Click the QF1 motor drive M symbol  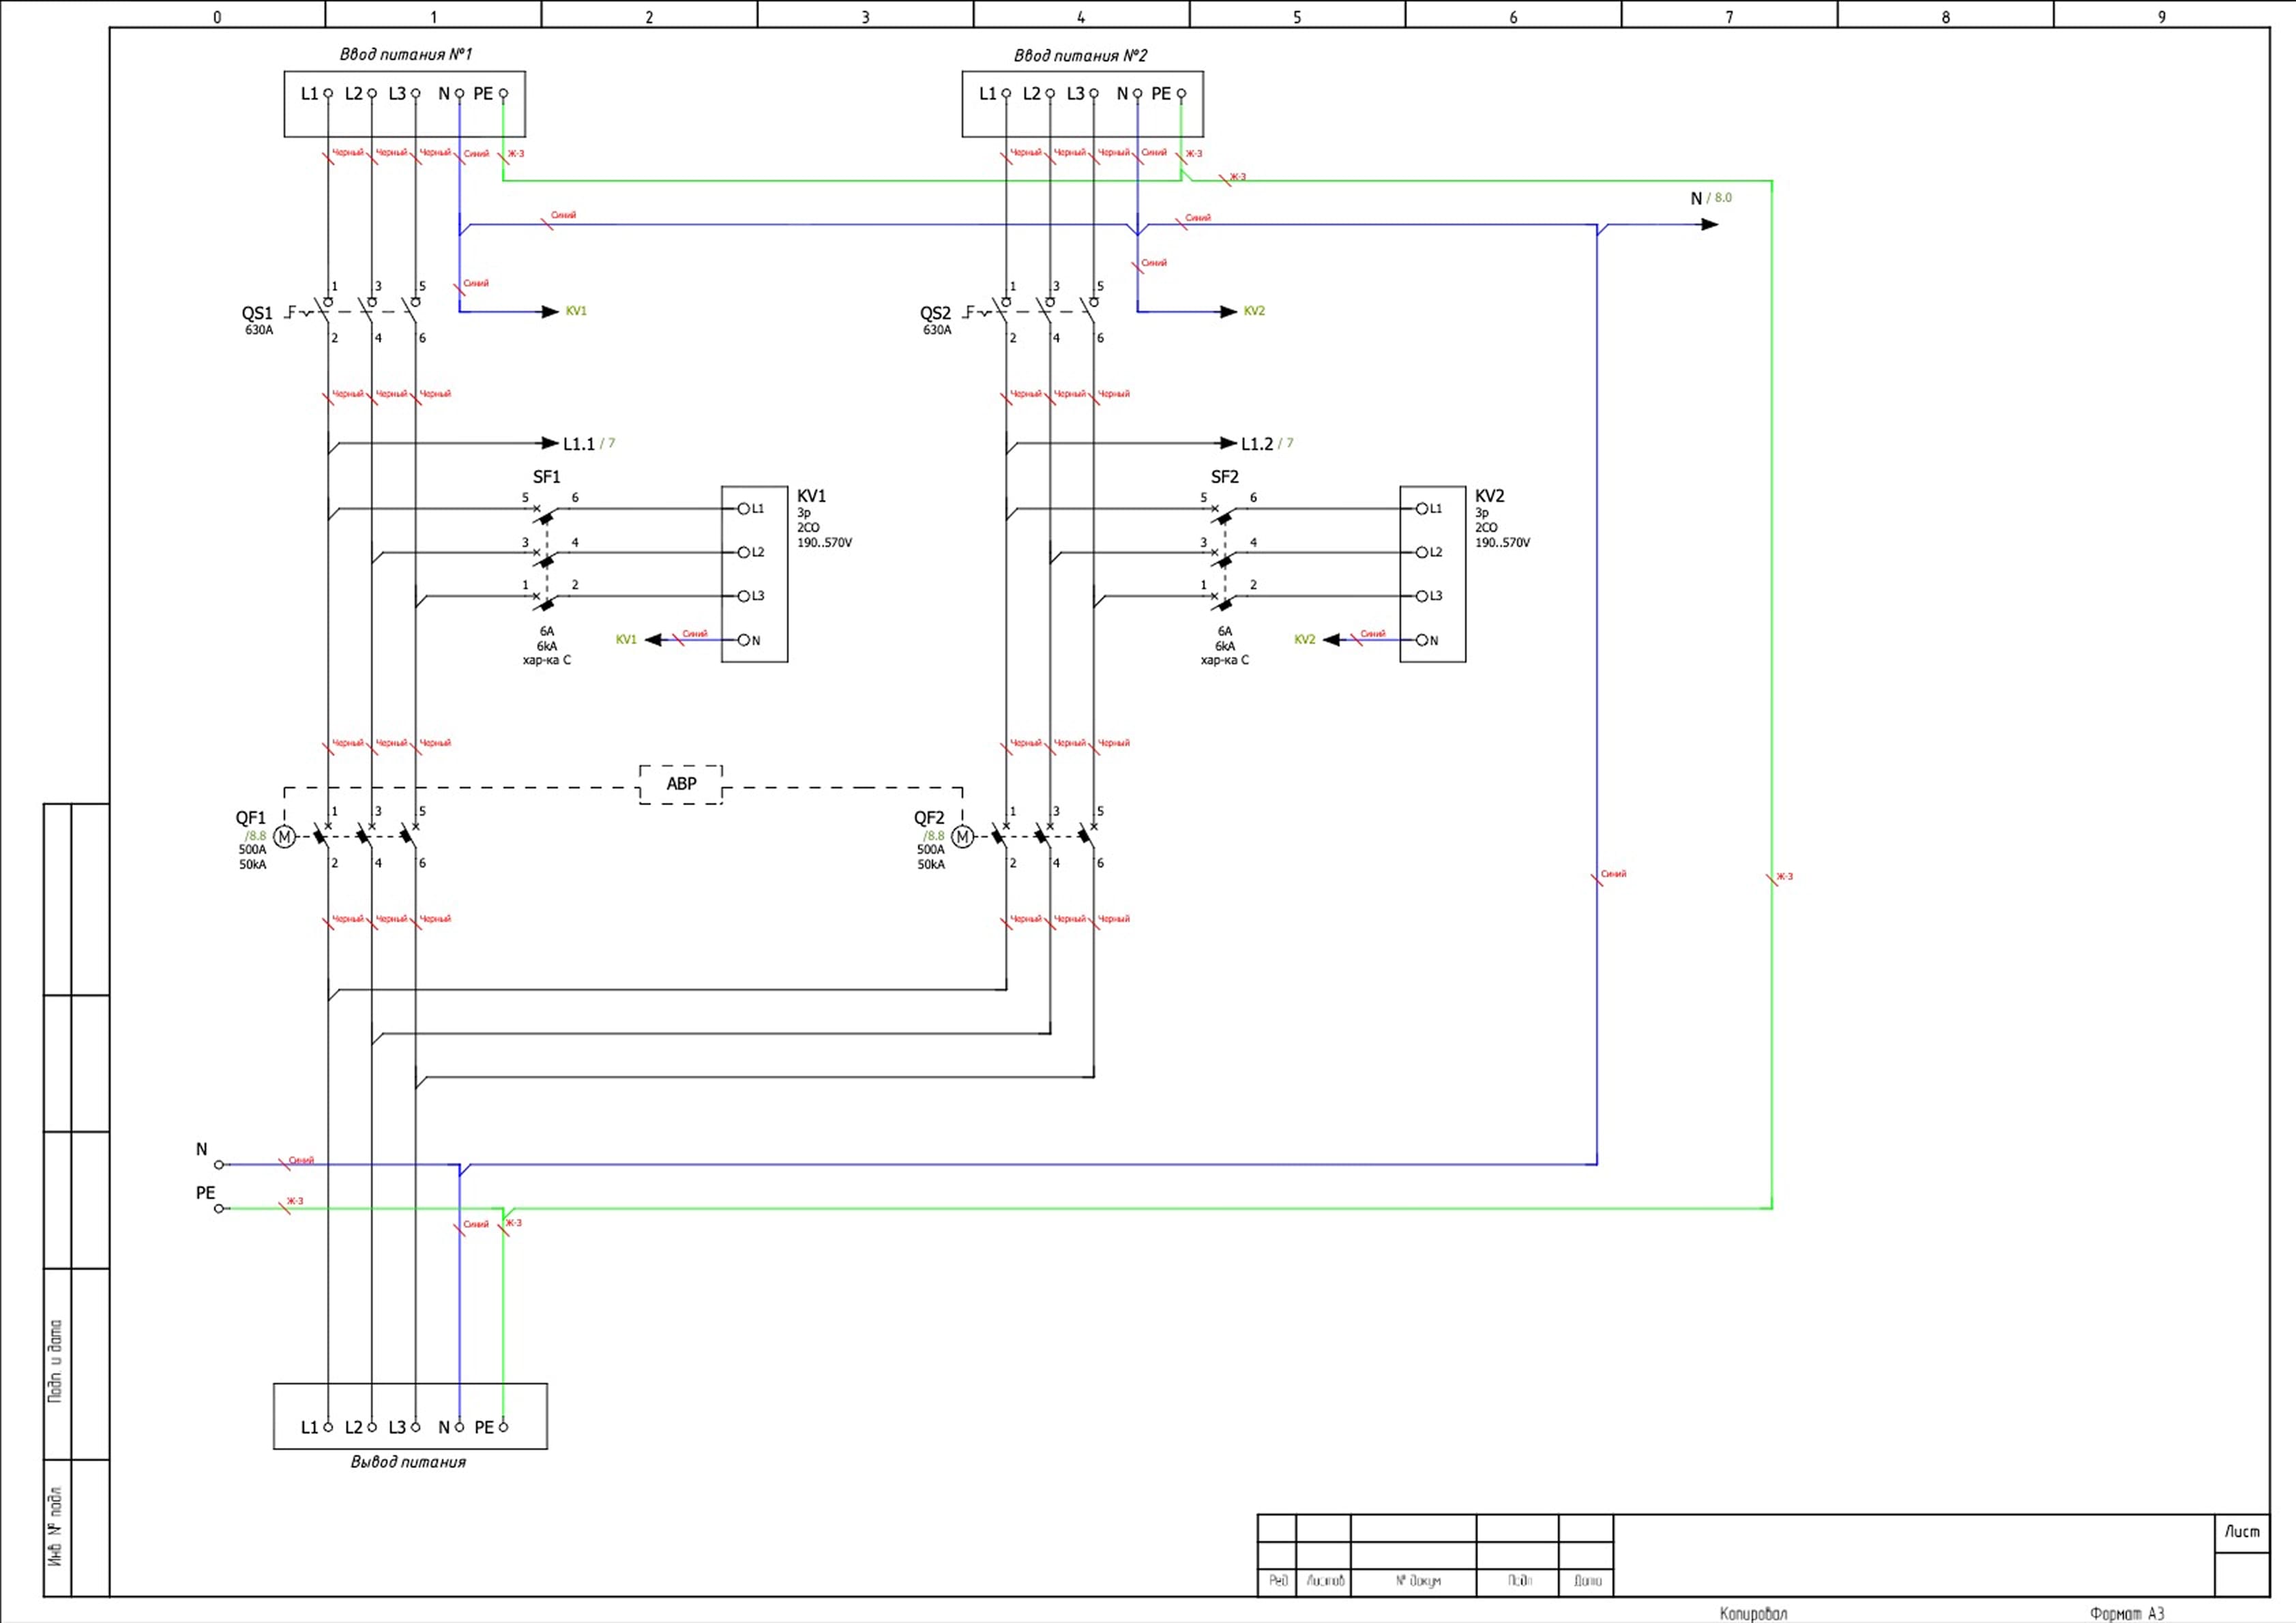click(284, 837)
